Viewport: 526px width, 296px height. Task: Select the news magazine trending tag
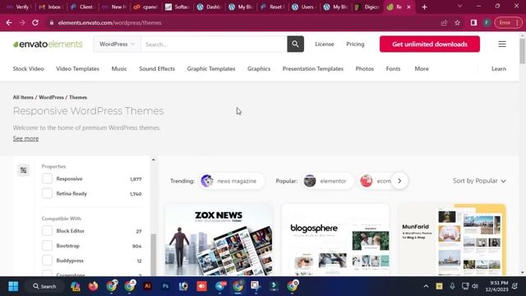point(231,181)
